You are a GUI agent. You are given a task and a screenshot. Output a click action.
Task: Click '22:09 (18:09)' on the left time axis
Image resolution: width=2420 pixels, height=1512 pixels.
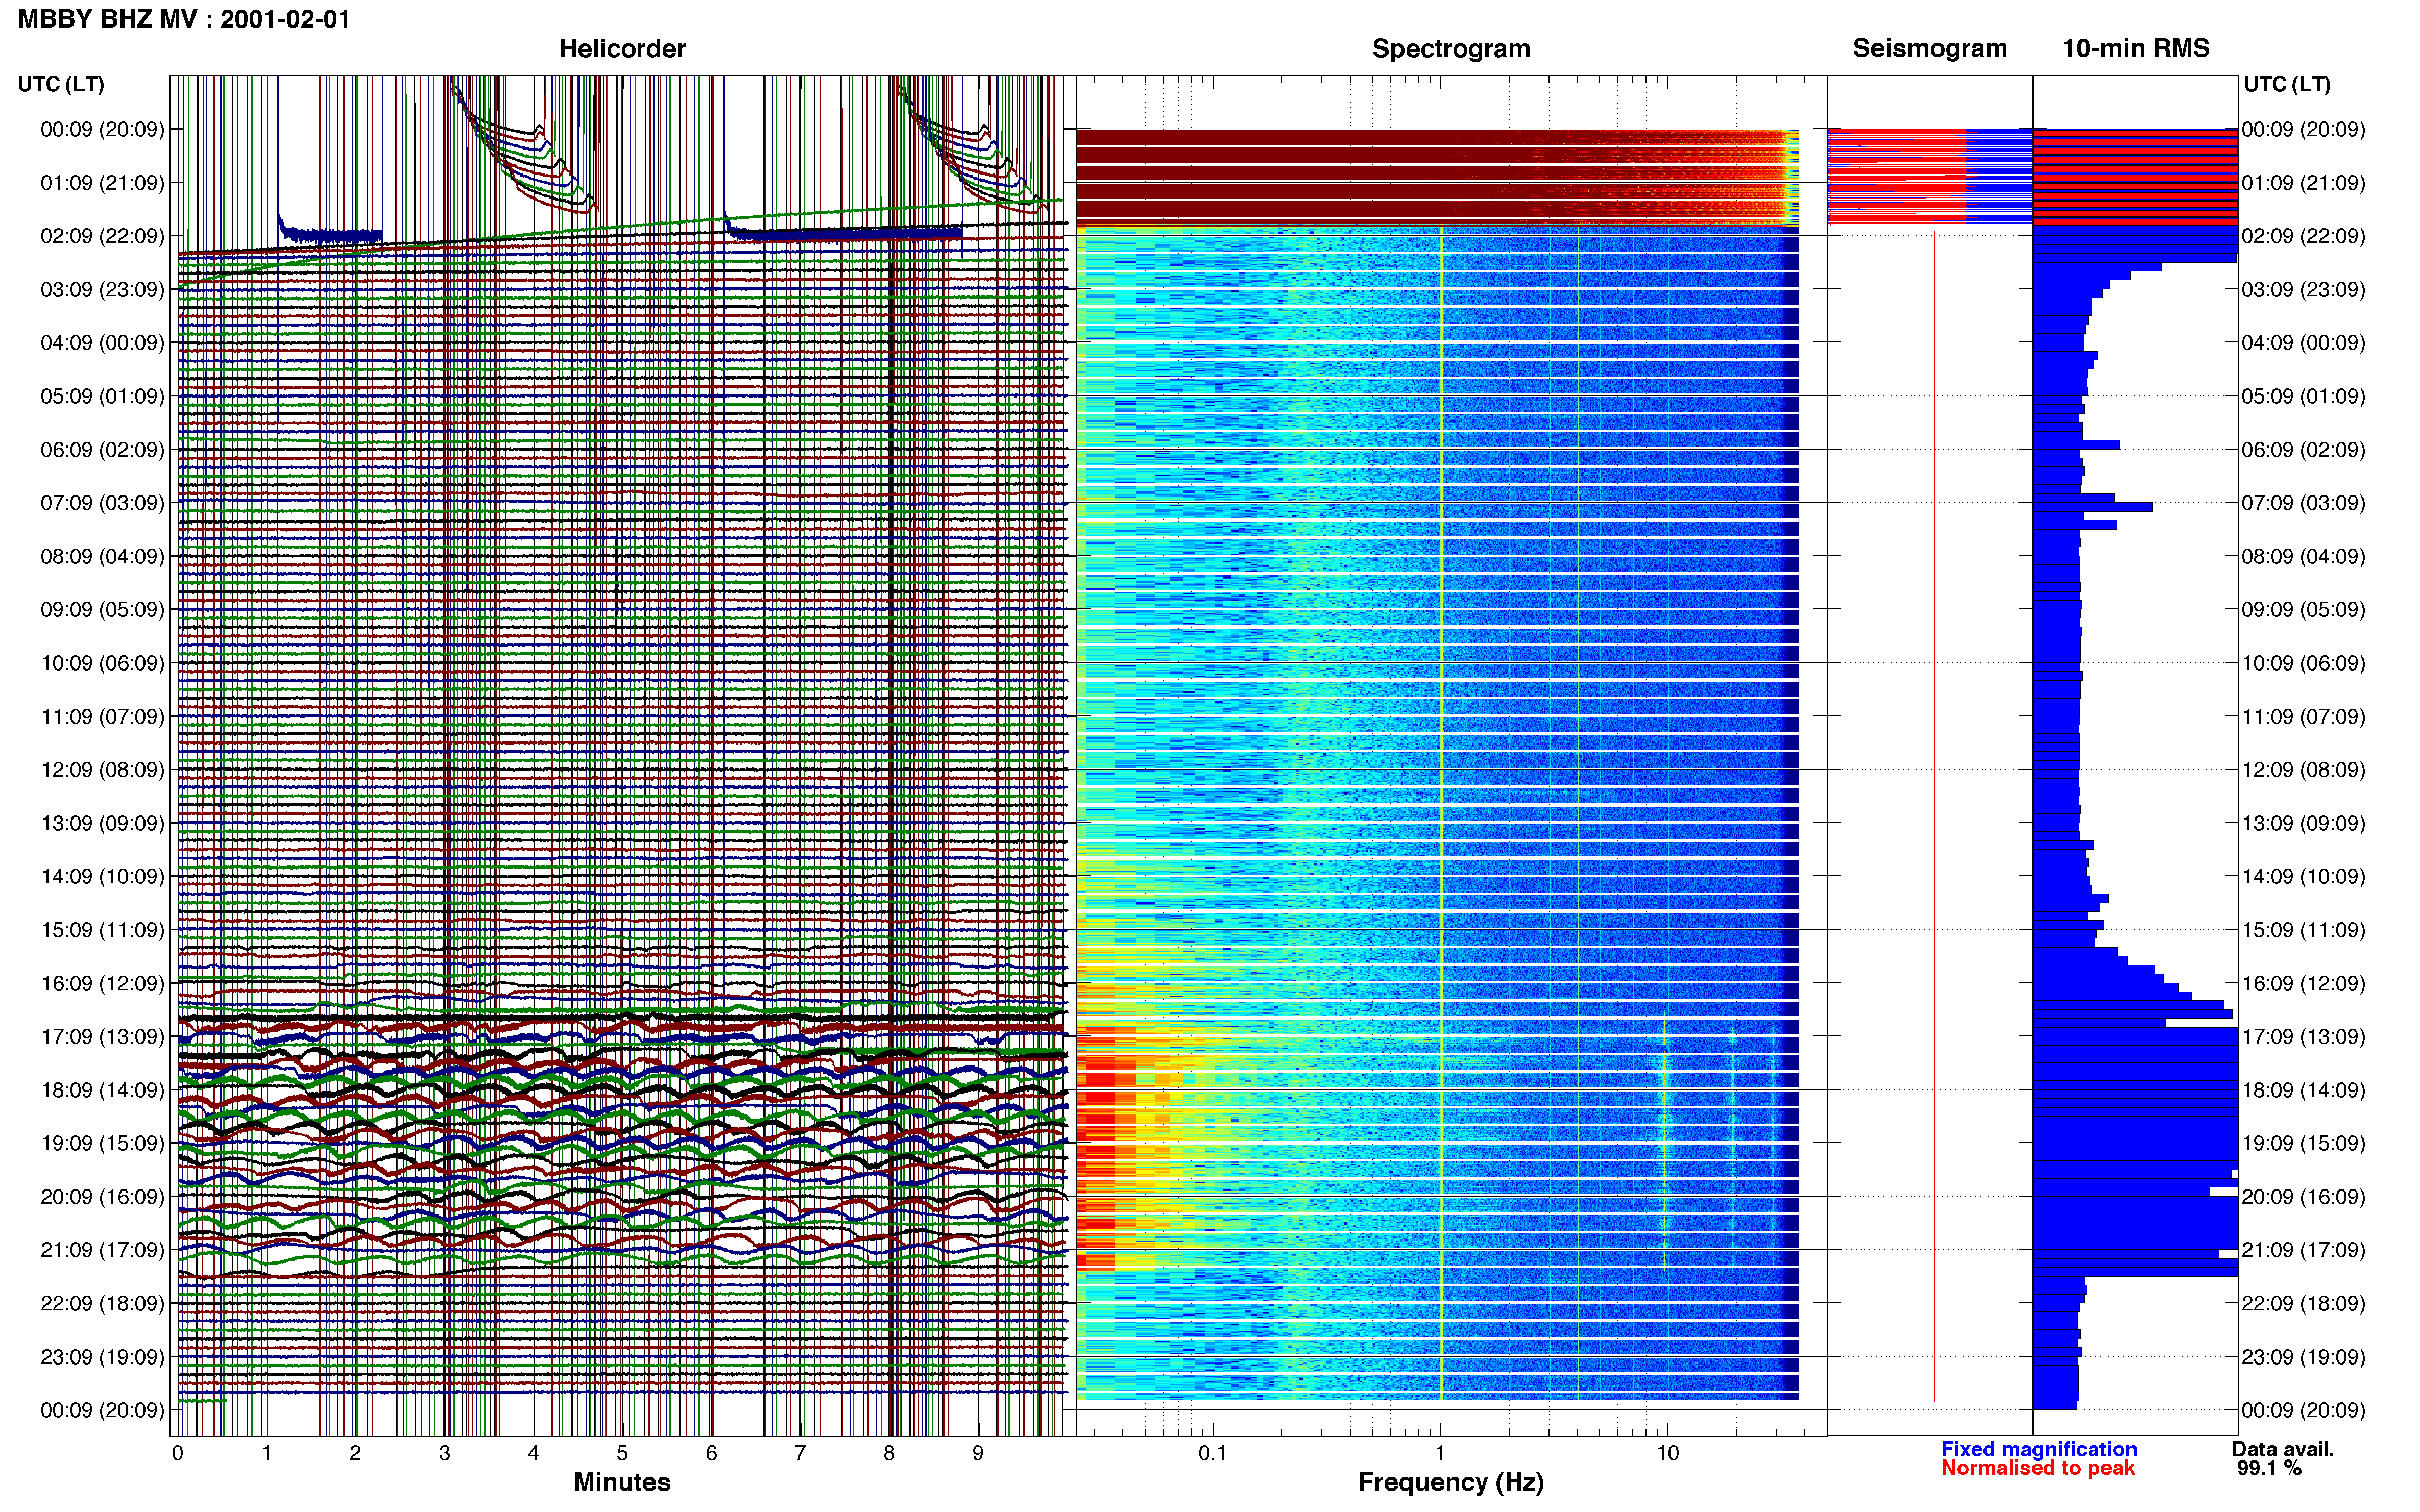point(102,1304)
